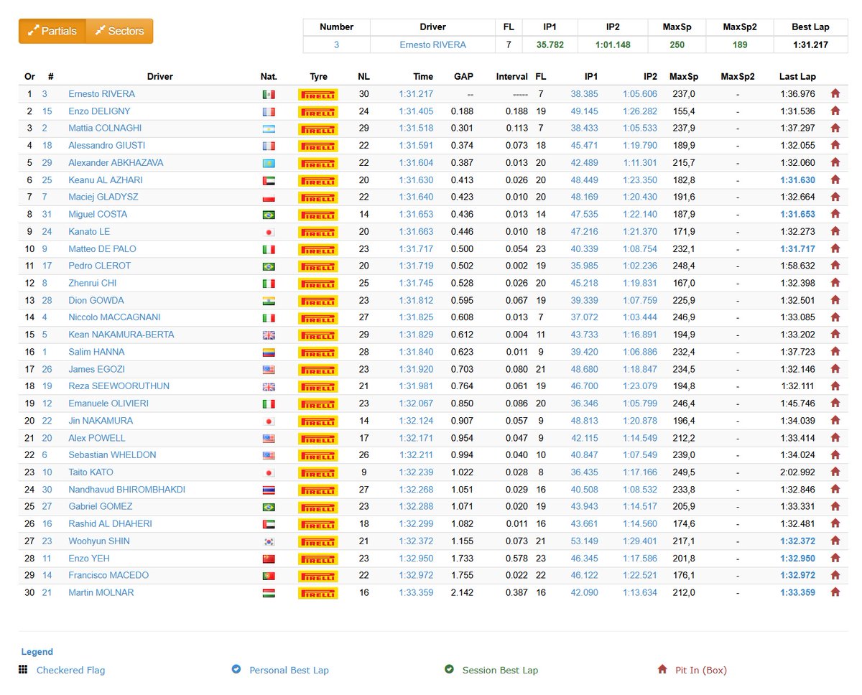Click the pit-in house icon for Pedro CLEROT
This screenshot has width=862, height=695.
835,266
